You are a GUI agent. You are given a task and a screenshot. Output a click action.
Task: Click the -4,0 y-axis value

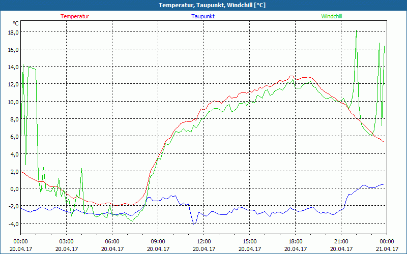14,224
